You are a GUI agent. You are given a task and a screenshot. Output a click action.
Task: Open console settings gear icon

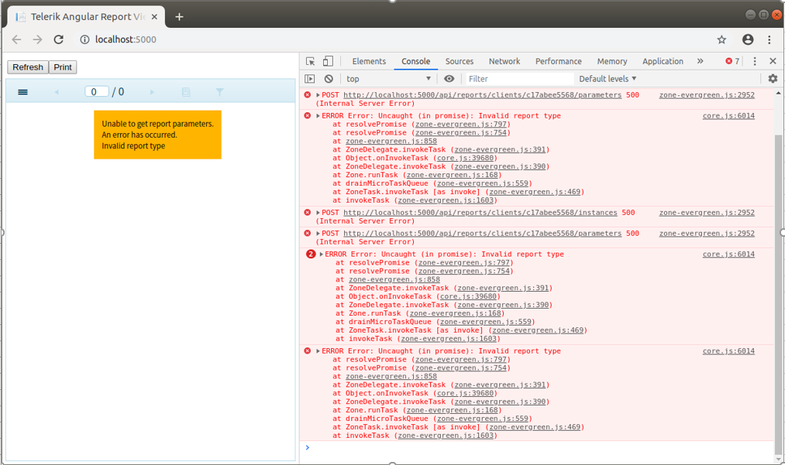tap(773, 78)
